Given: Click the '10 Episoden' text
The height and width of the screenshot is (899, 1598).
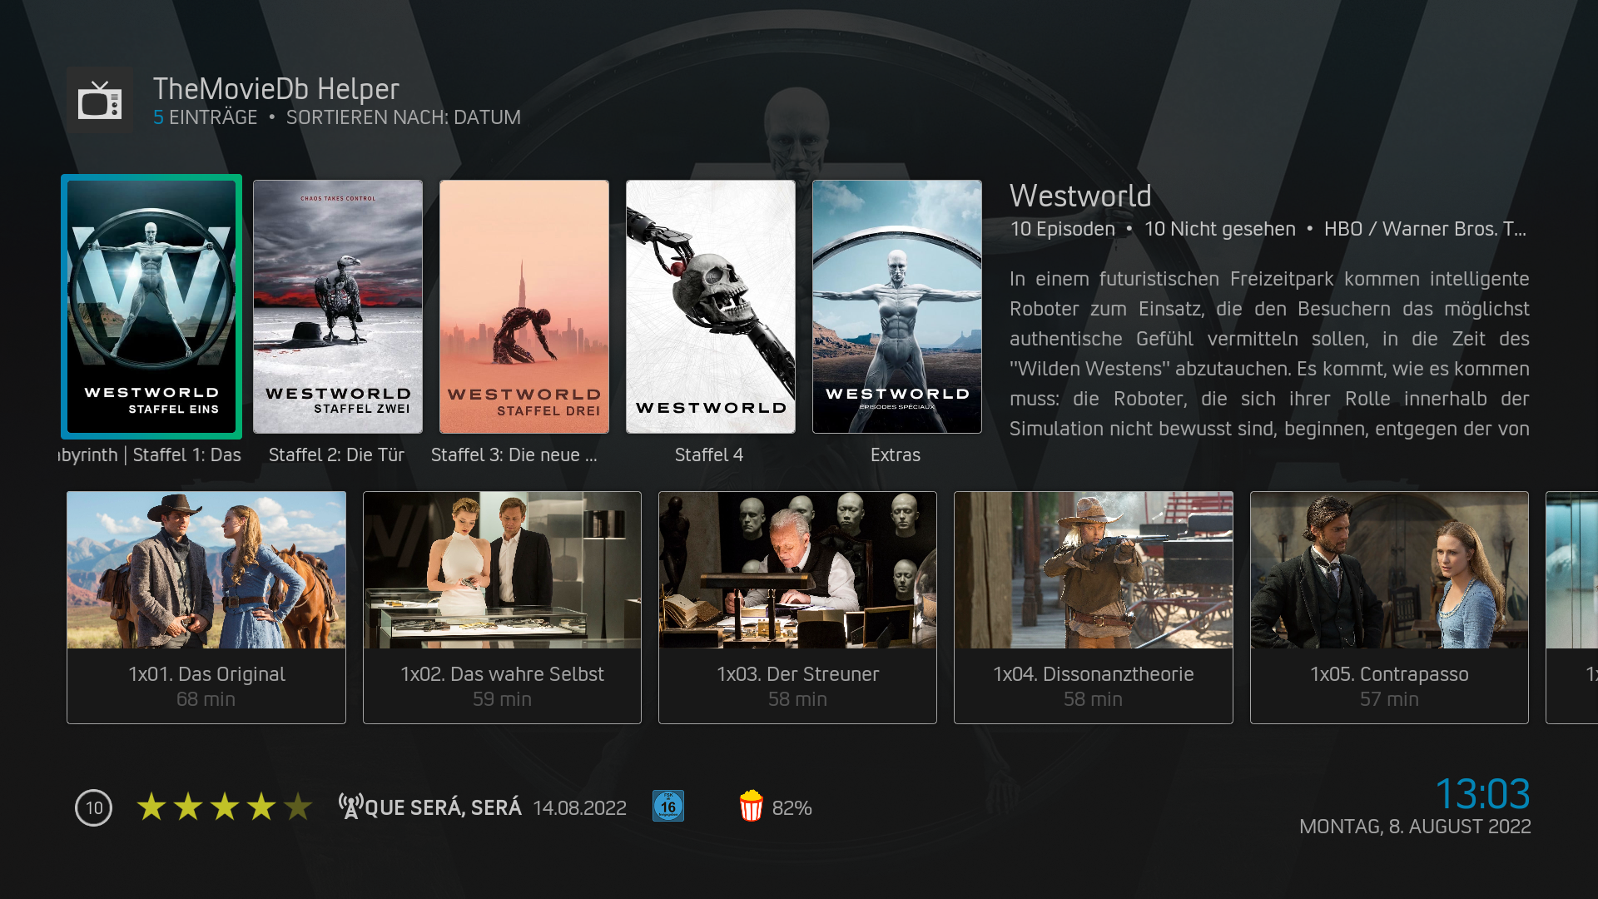Looking at the screenshot, I should tap(1062, 229).
